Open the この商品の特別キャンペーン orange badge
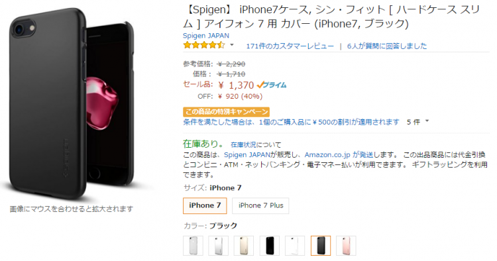This screenshot has width=497, height=261. 227,112
